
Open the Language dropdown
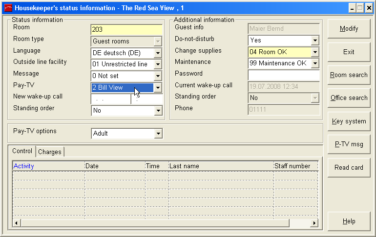(x=158, y=53)
